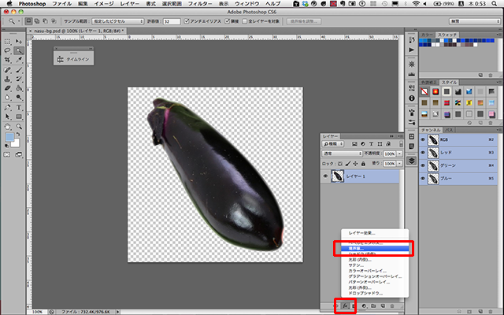Select the Zoom tool in toolbox
Viewport: 504px width, 315px height.
click(x=18, y=125)
